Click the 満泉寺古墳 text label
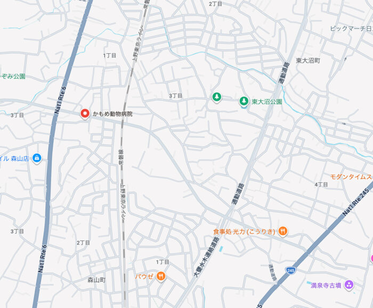 326,285
